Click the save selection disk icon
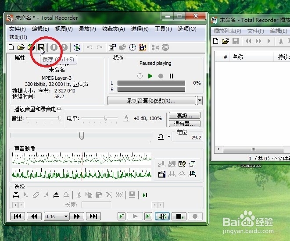The height and width of the screenshot is (241, 290). [x=132, y=195]
